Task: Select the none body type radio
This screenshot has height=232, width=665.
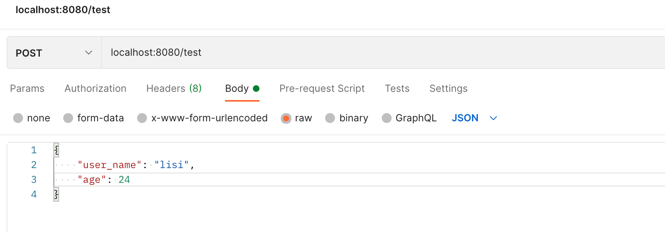Action: pos(18,118)
